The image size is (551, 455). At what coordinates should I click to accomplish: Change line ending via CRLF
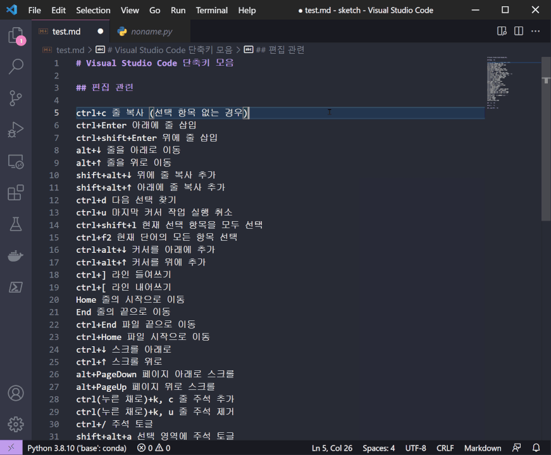[445, 448]
